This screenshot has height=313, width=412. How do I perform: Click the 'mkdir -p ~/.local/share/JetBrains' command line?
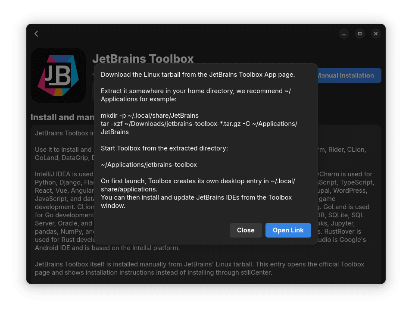point(150,116)
